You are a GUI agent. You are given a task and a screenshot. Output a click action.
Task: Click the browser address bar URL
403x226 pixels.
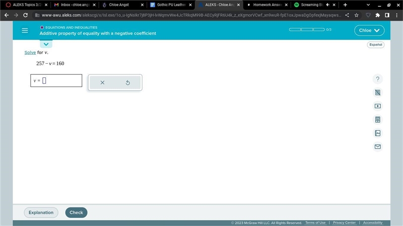191,15
